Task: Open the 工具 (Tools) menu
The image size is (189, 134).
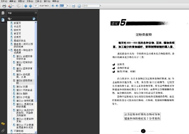Action: coord(38,1)
